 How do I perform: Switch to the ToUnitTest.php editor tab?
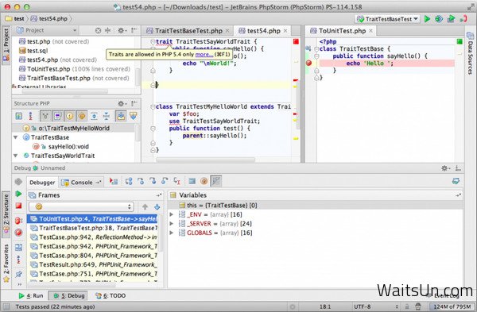pyautogui.click(x=342, y=31)
